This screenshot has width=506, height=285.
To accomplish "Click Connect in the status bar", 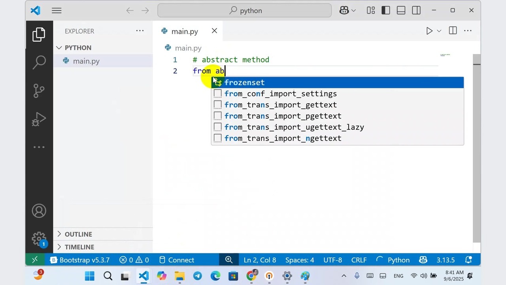I will click(176, 260).
